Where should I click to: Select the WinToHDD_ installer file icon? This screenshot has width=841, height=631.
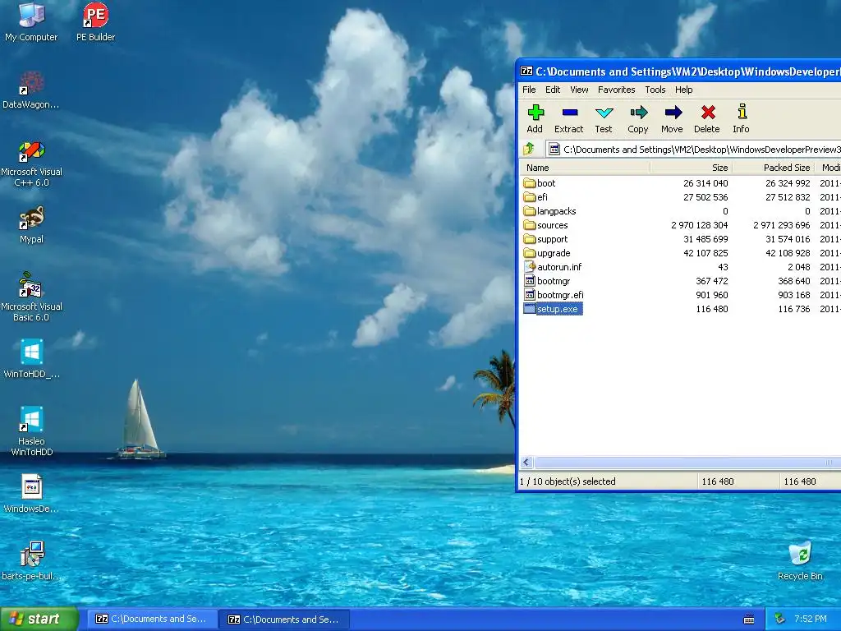(31, 359)
